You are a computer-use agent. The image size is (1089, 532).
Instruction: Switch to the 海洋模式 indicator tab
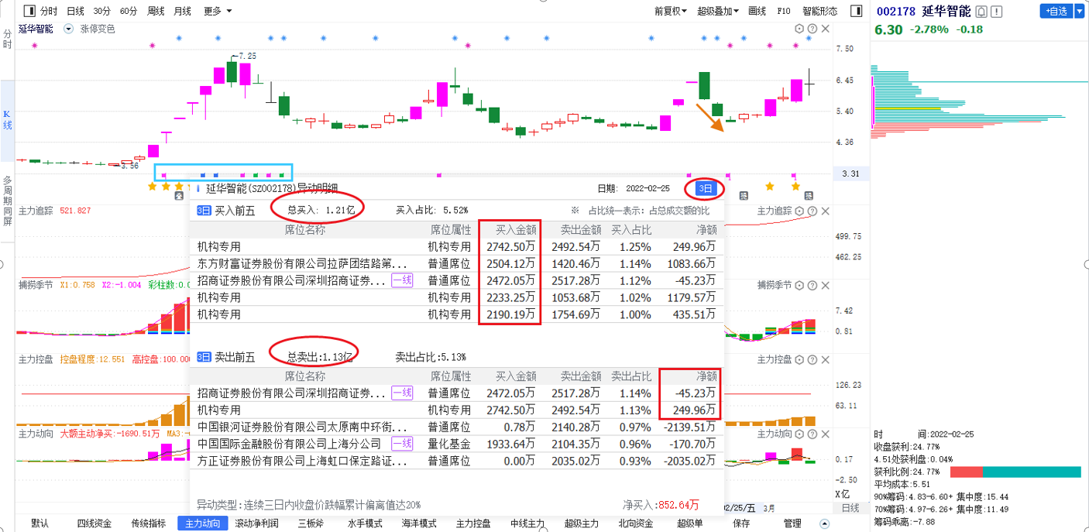coord(419,523)
